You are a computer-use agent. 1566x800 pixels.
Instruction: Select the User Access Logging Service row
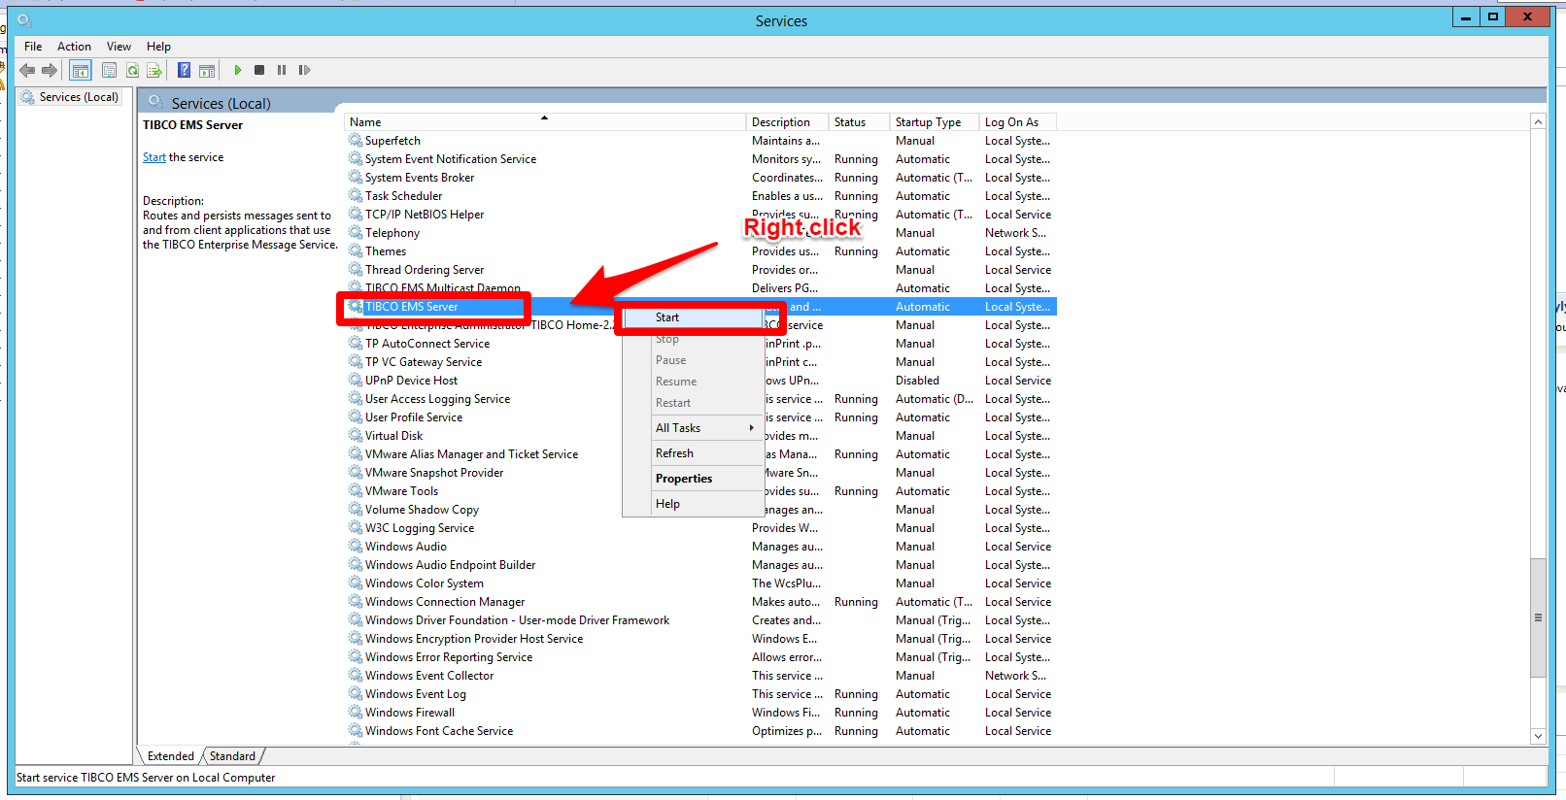700,399
